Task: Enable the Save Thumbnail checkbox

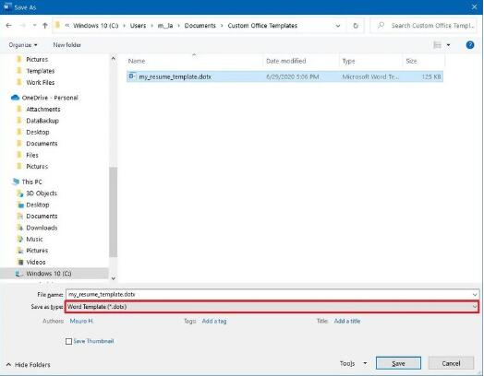Action: (x=68, y=341)
